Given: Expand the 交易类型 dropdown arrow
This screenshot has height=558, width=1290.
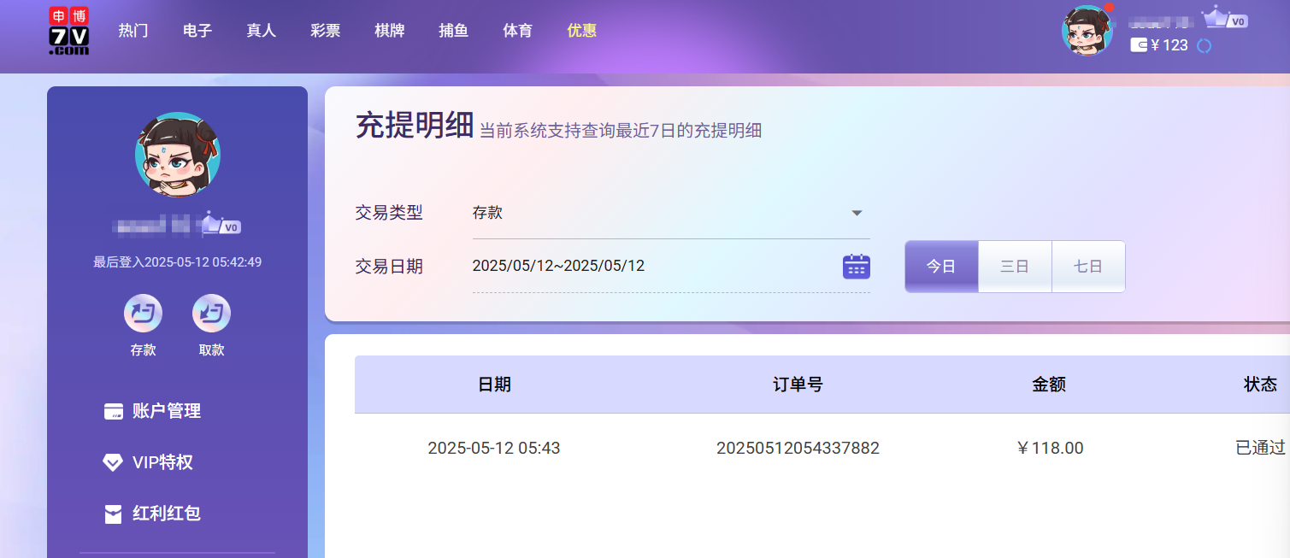Looking at the screenshot, I should (857, 214).
